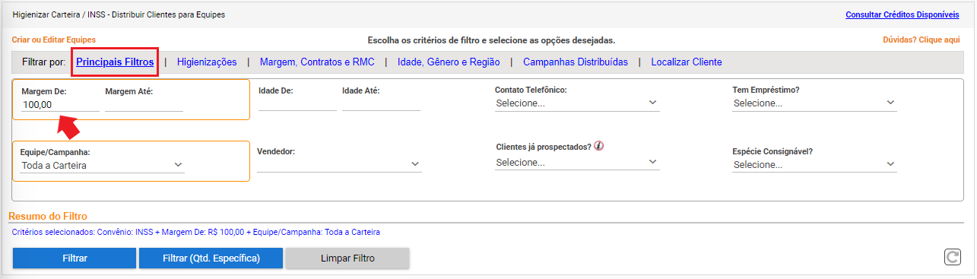The width and height of the screenshot is (977, 279).
Task: Click the info icon beside Clientes já prospectados
Action: tap(599, 147)
